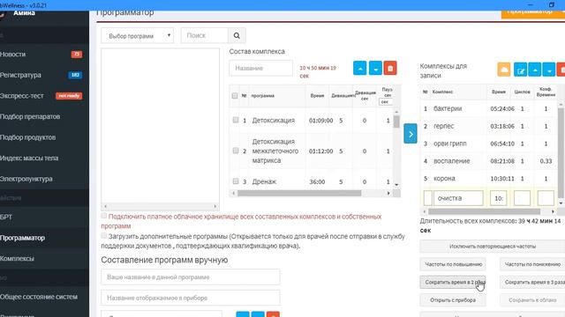Enable paid cloud storage checkbox
This screenshot has height=317, width=565.
pyautogui.click(x=104, y=216)
